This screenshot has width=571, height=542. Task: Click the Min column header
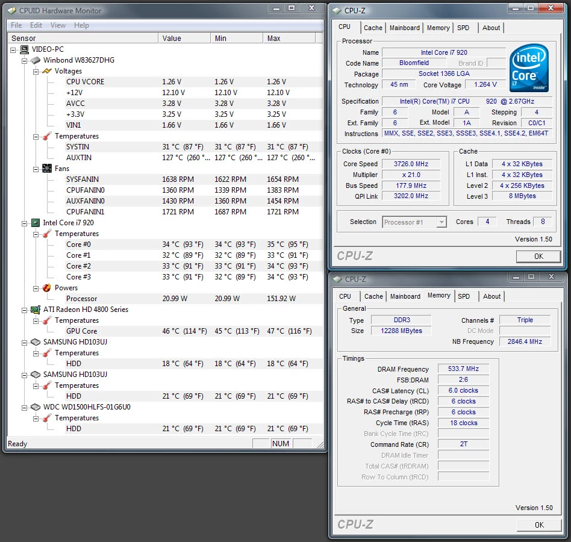click(x=237, y=38)
